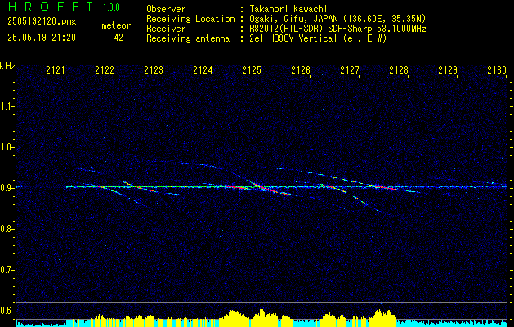Click the 2125 time marker
The width and height of the screenshot is (514, 327).
tap(252, 70)
